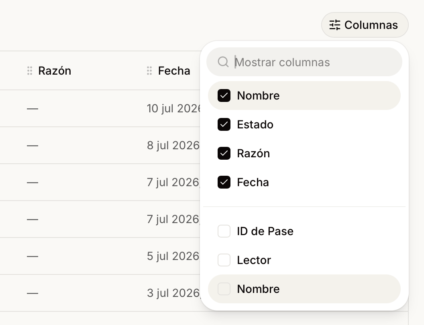Screen dimensions: 424x325
Task: Click the Razón column header
Action: tap(55, 71)
